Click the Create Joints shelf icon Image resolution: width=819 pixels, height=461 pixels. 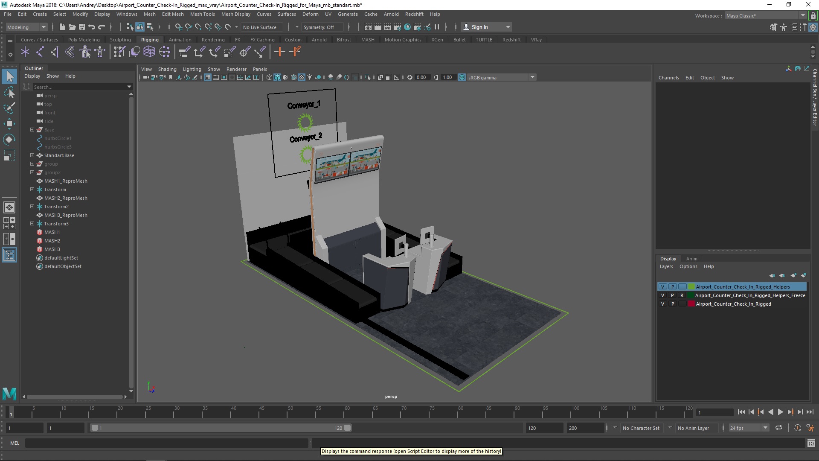point(40,52)
